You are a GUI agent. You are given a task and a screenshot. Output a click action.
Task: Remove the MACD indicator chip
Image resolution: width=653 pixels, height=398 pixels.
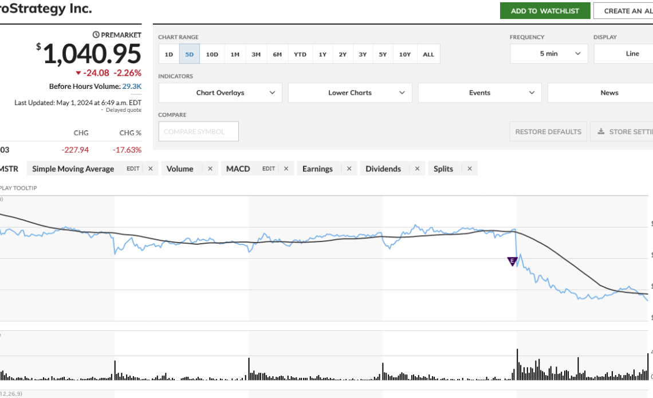pyautogui.click(x=286, y=169)
